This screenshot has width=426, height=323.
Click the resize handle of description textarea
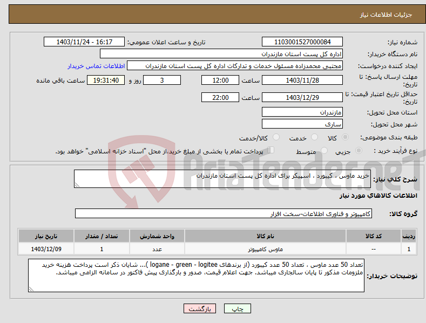point(77,185)
